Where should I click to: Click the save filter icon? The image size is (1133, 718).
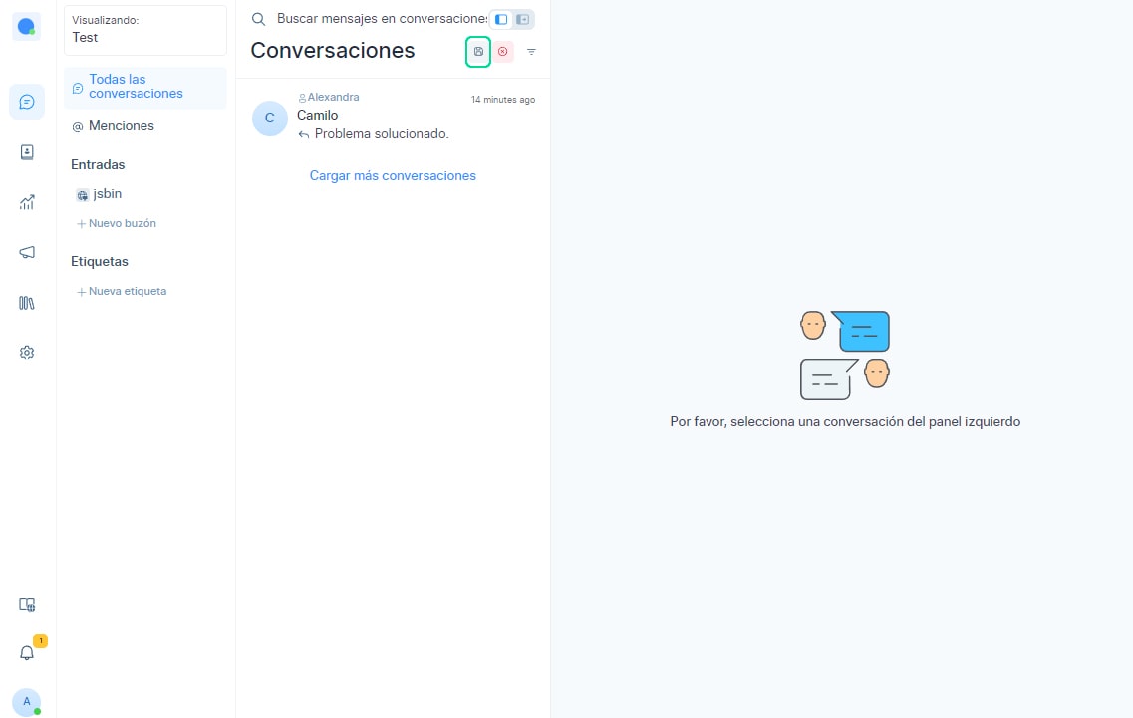(x=478, y=52)
